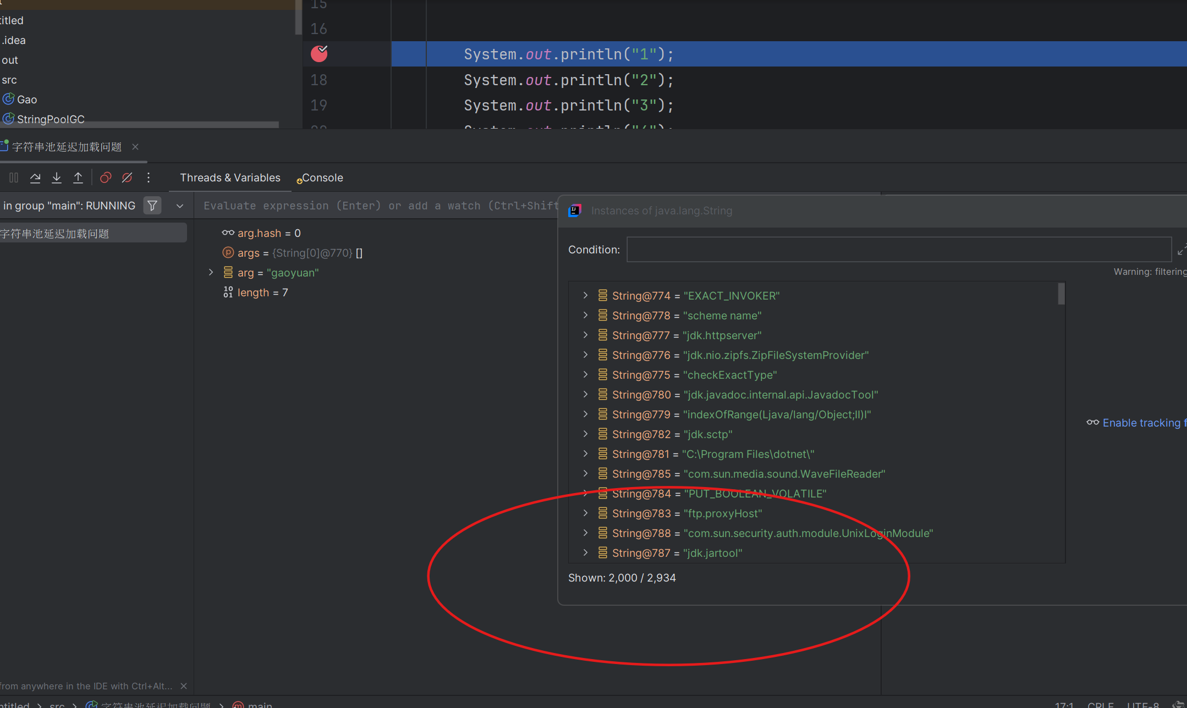Click the Step Into arrow icon
The image size is (1187, 708).
click(x=57, y=178)
